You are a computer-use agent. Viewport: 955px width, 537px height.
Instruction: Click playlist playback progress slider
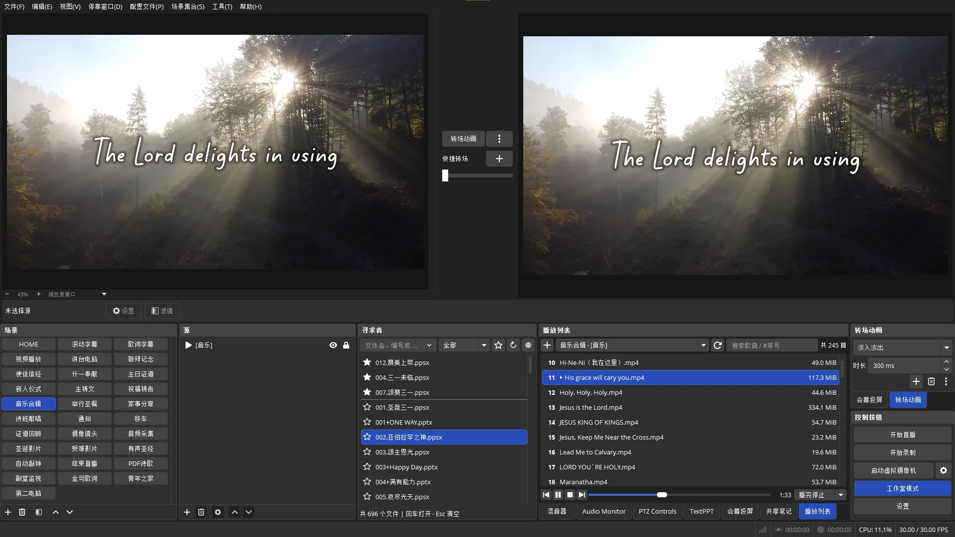pyautogui.click(x=679, y=495)
